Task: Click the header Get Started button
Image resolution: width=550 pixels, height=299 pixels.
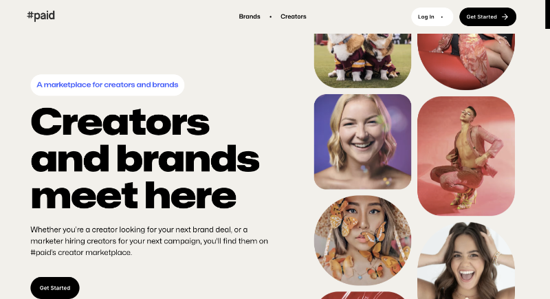Action: tap(487, 16)
